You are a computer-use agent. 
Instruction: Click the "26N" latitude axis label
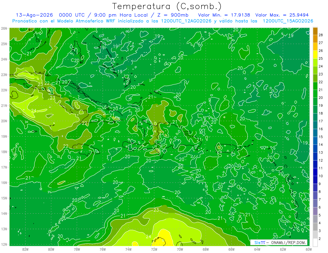click(x=4, y=28)
